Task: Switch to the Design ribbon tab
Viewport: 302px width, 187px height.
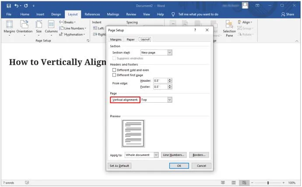Action: 56,14
